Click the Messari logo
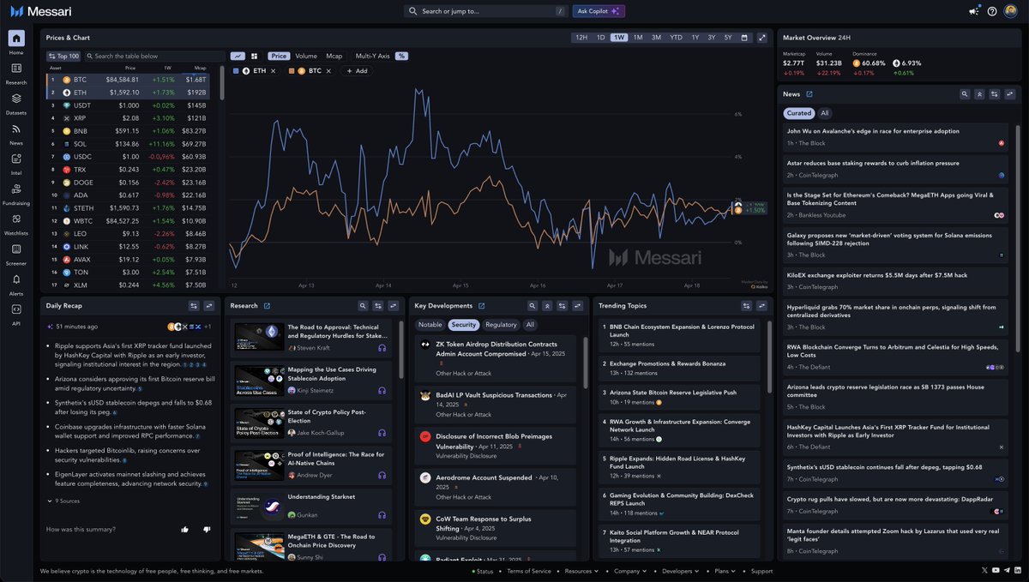Viewport: 1029px width, 582px height. point(40,11)
